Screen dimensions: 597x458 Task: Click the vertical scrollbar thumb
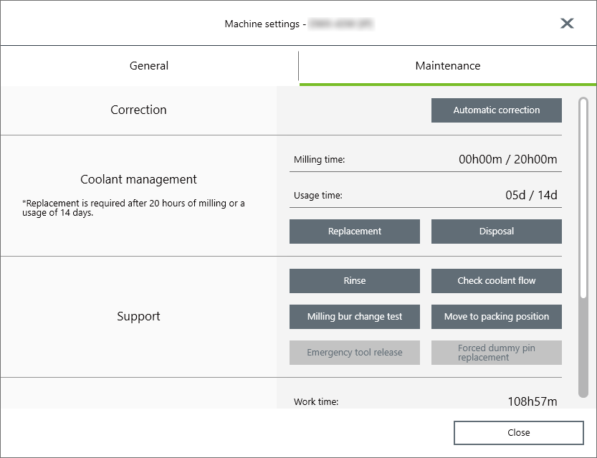583,198
